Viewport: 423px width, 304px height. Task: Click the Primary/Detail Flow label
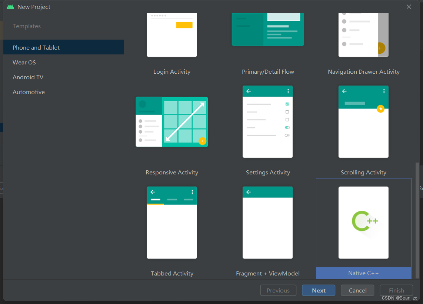268,72
